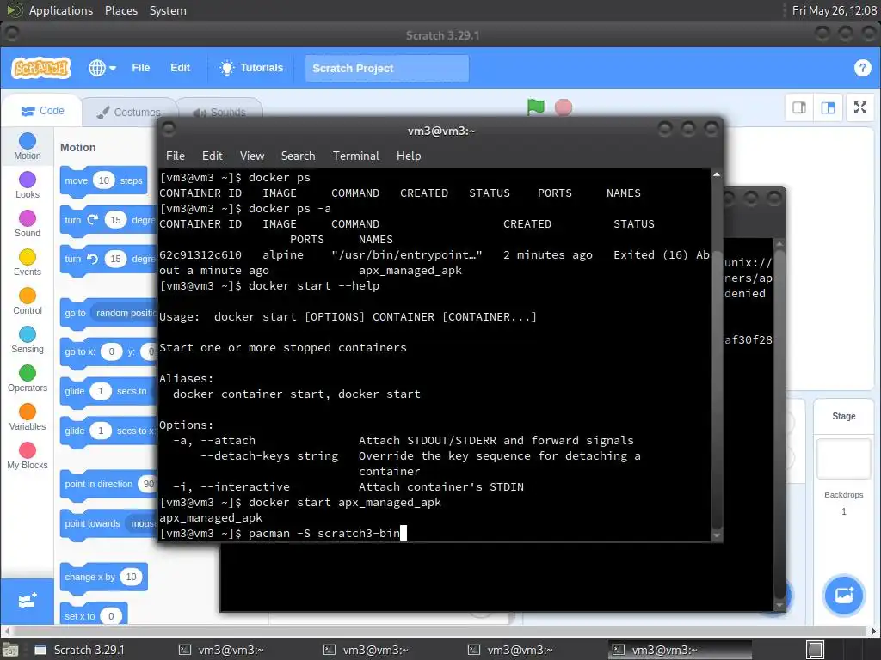Select the Stage backdrop thumbnail
The height and width of the screenshot is (660, 881).
point(843,459)
